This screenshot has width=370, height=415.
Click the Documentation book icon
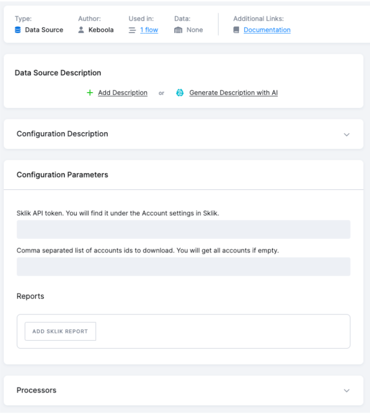[236, 30]
